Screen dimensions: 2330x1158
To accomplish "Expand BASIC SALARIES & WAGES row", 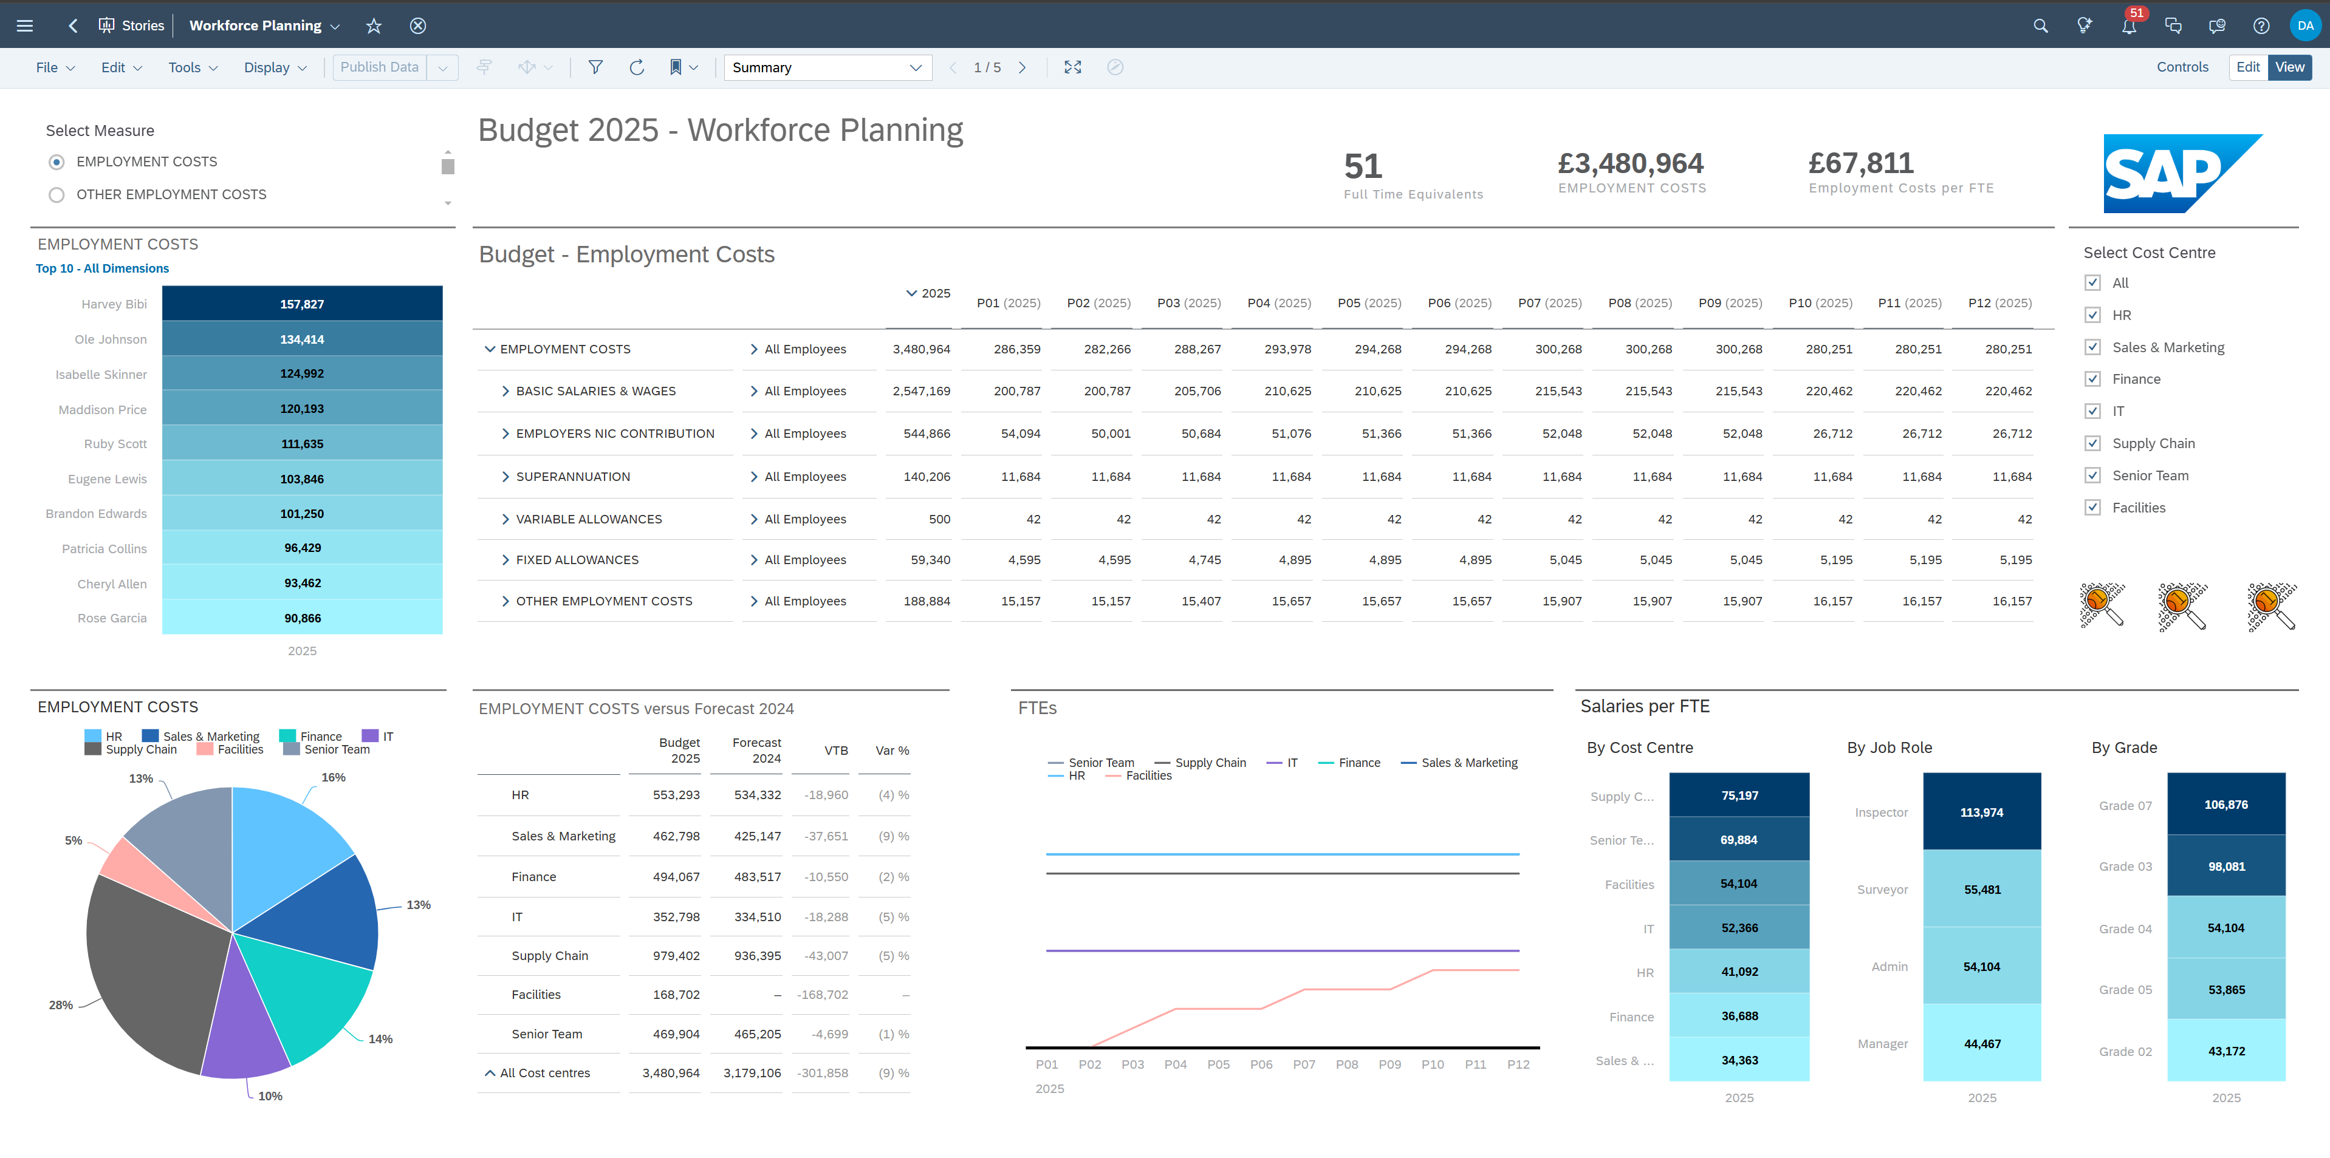I will (505, 392).
